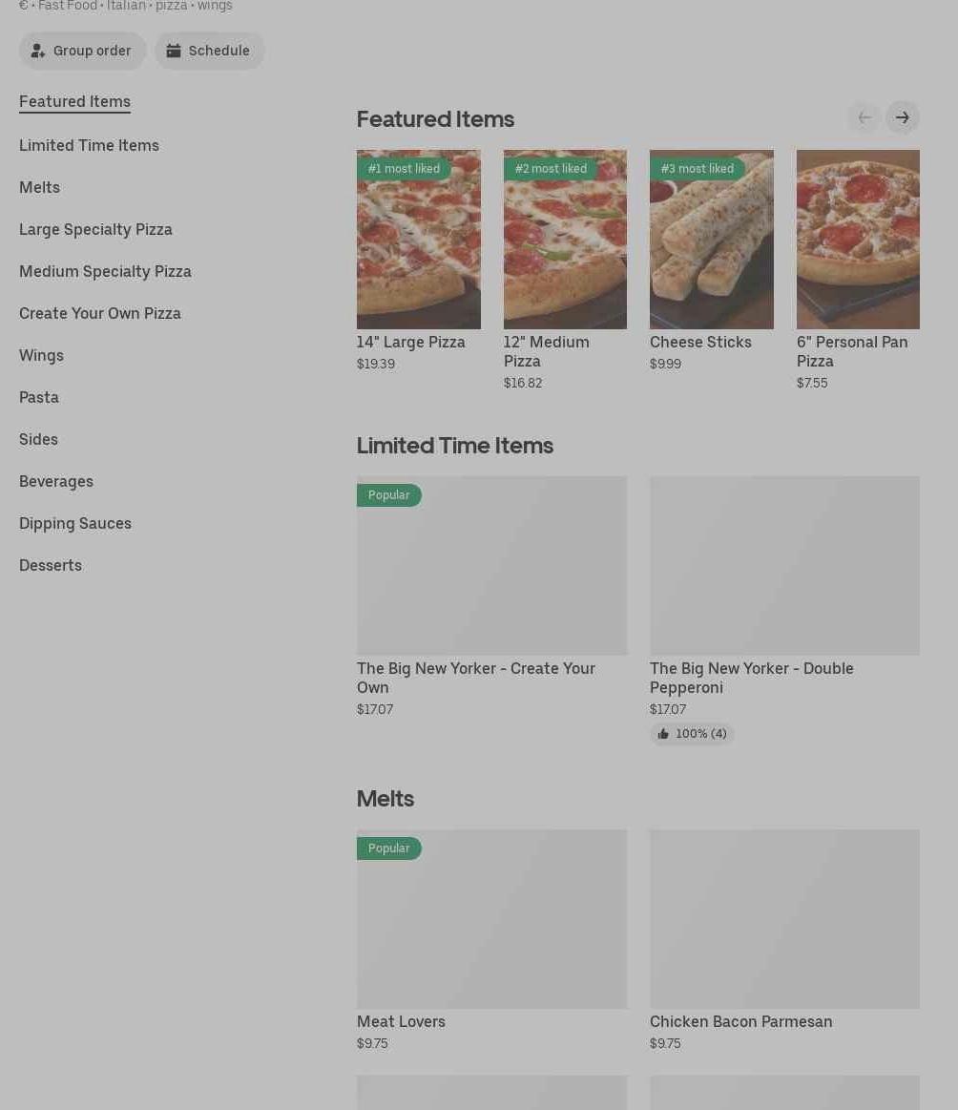Viewport: 958px width, 1110px height.
Task: Select Limited Time Items in sidebar menu
Action: pyautogui.click(x=89, y=145)
